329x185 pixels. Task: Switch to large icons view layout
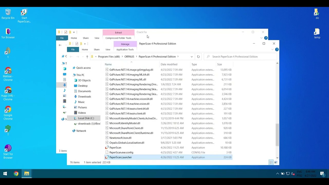pos(276,162)
